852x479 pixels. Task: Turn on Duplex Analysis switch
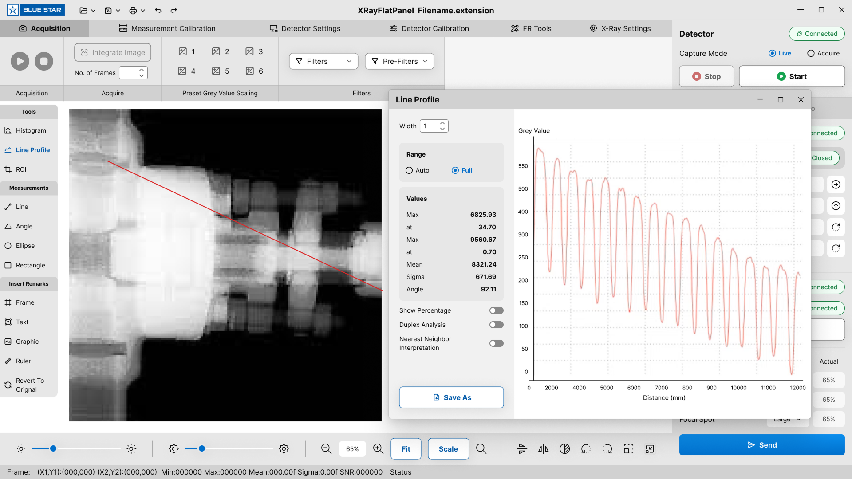[496, 325]
